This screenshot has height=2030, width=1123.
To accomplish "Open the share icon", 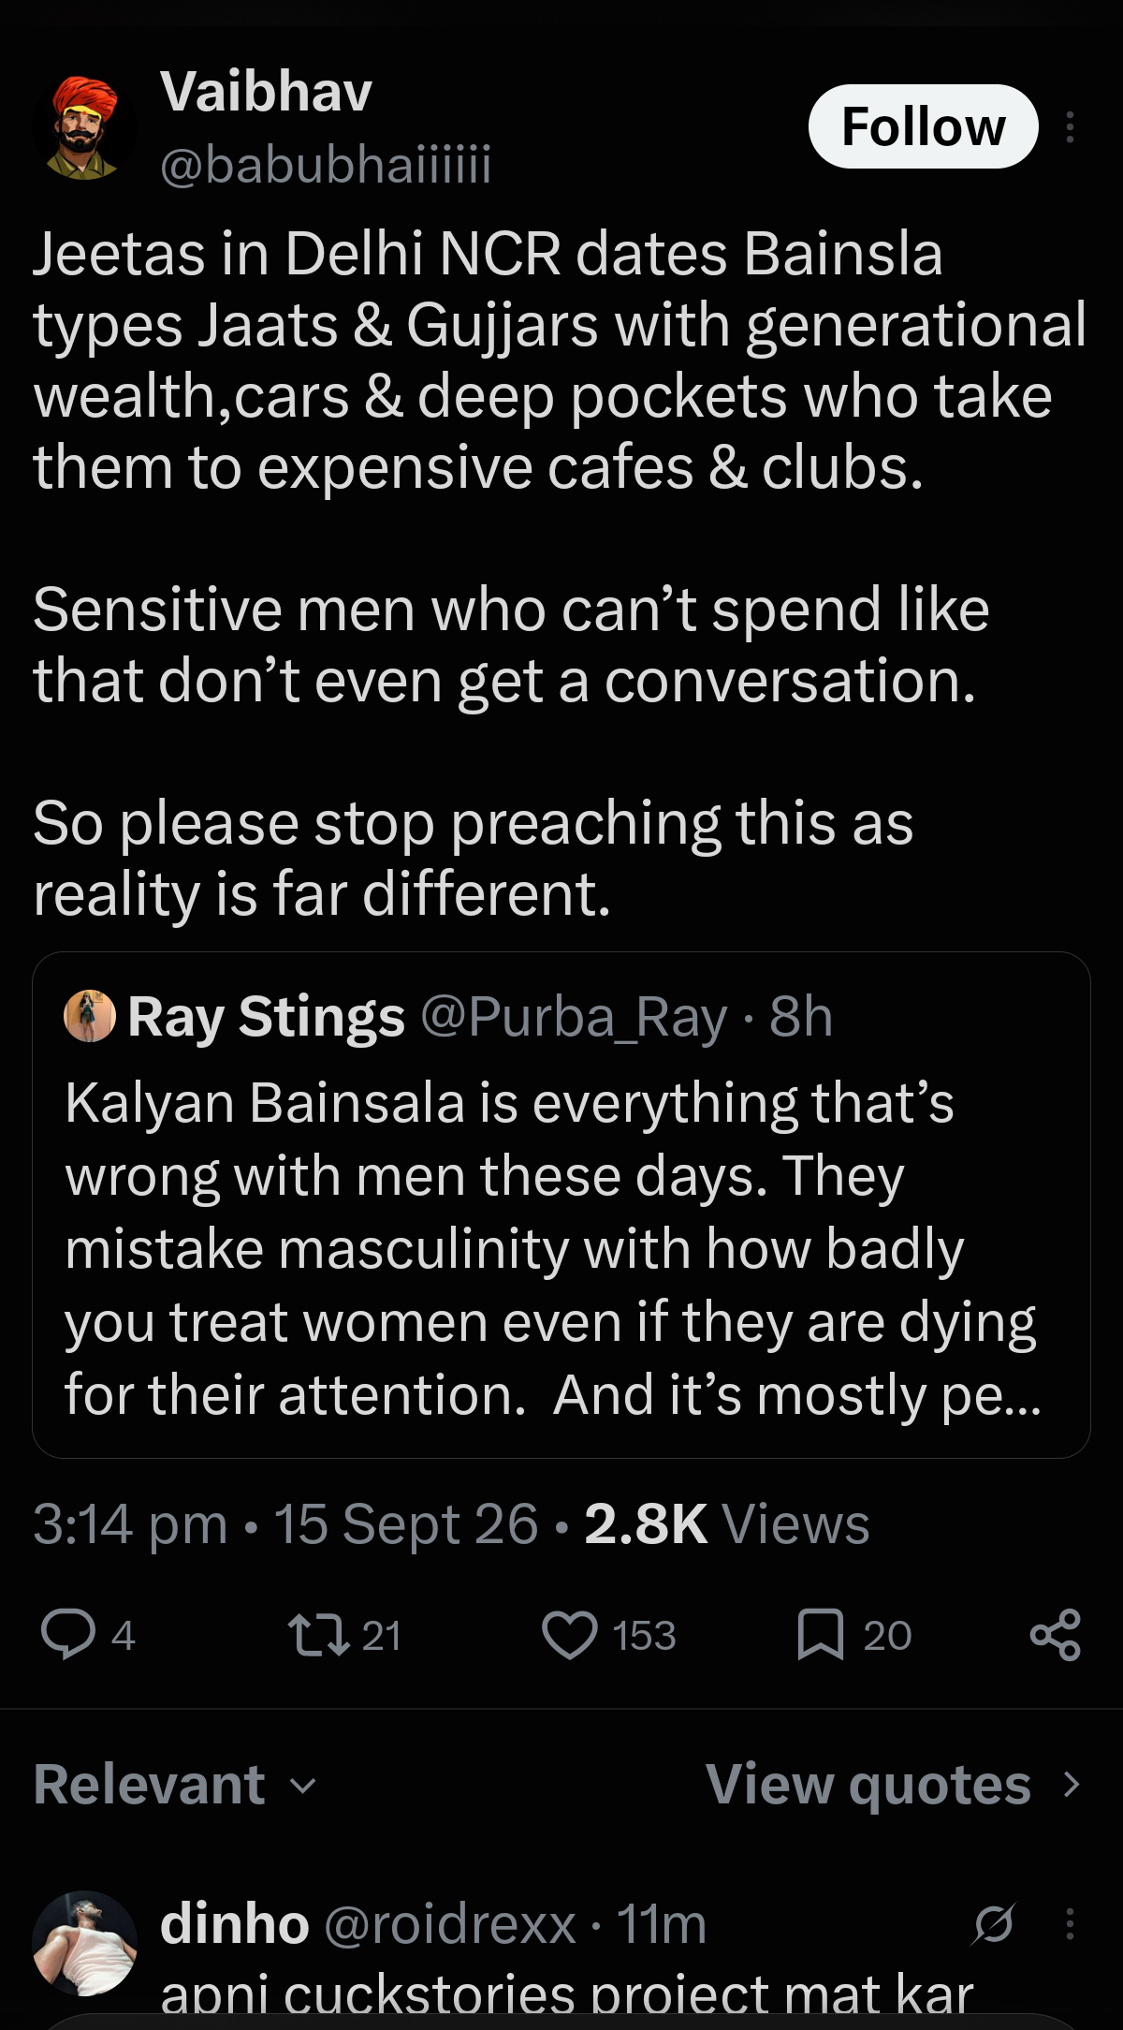I will tap(1056, 1635).
